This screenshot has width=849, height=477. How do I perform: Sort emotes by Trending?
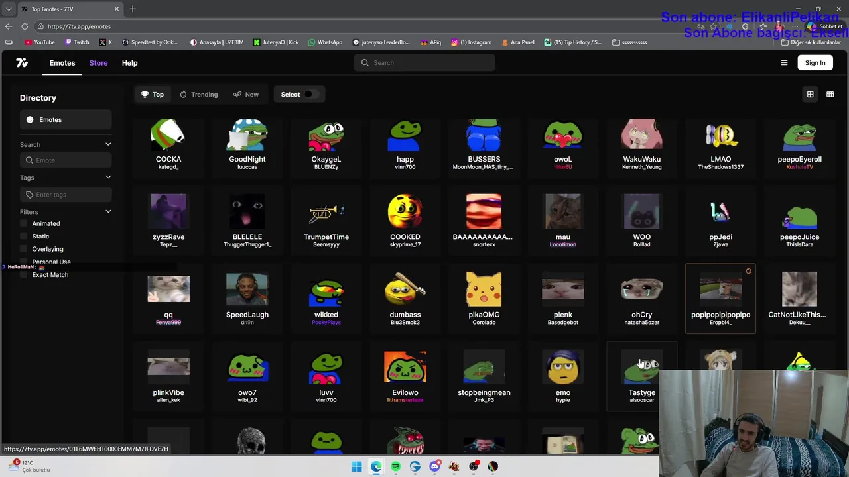pos(198,94)
